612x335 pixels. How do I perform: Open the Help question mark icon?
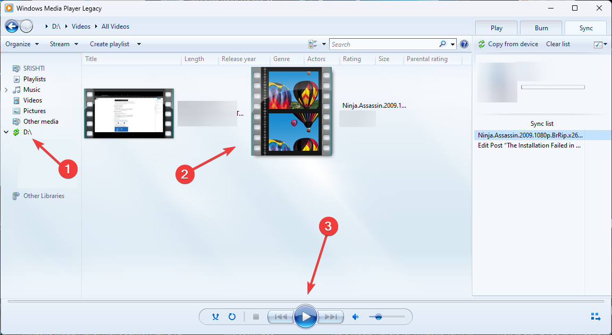pyautogui.click(x=464, y=44)
